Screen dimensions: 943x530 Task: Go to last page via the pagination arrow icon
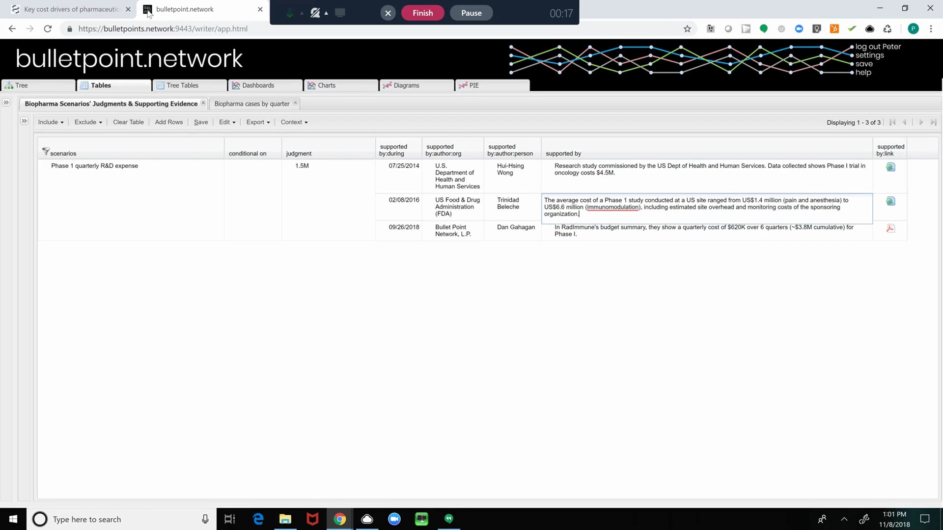pyautogui.click(x=933, y=122)
